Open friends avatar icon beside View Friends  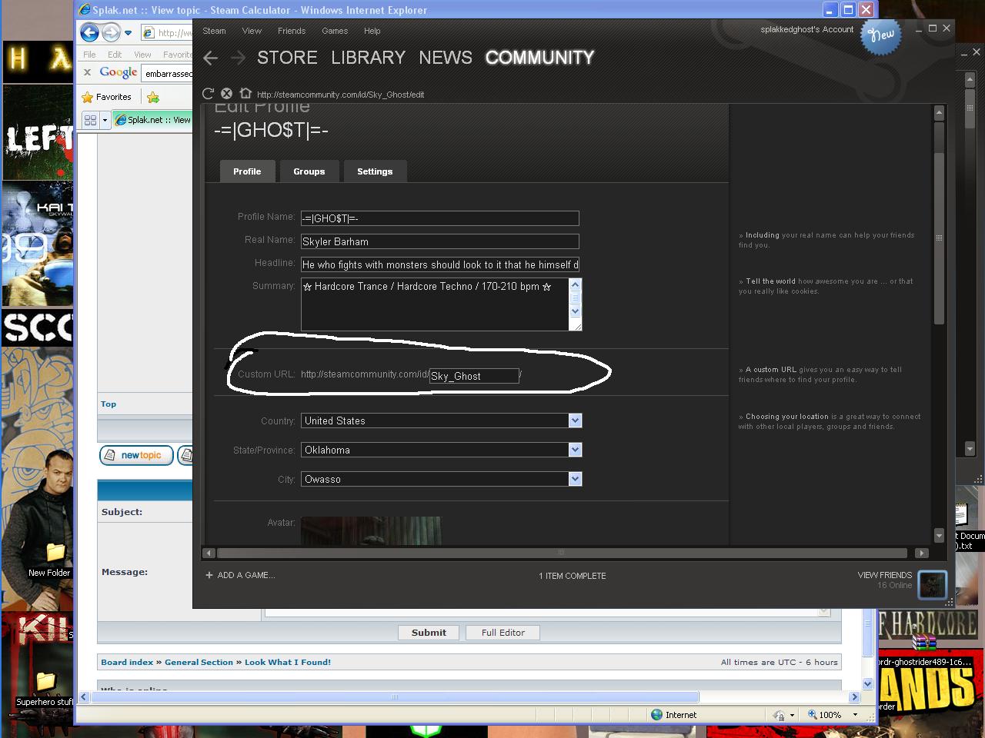pos(933,584)
